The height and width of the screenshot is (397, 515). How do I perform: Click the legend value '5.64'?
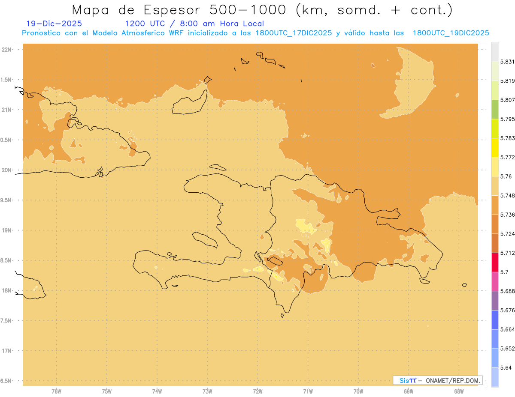click(x=506, y=368)
